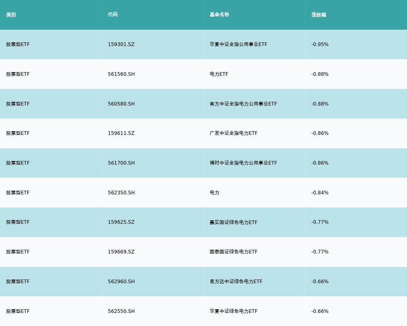Click fund name 国泰国证绿色电力ETF
This screenshot has width=407, height=326.
point(233,252)
